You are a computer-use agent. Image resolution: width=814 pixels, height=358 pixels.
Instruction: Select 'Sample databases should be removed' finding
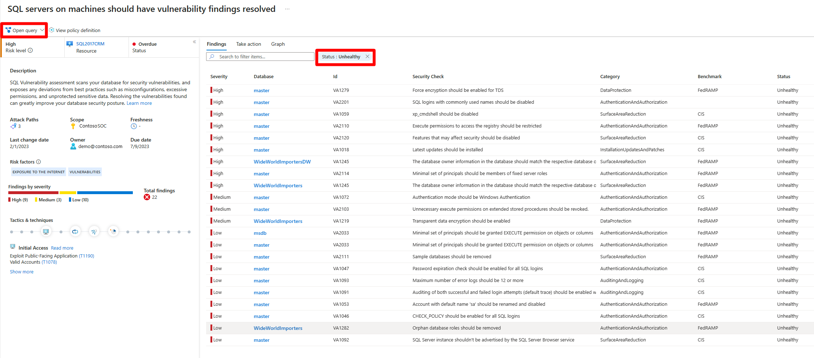[x=452, y=257]
